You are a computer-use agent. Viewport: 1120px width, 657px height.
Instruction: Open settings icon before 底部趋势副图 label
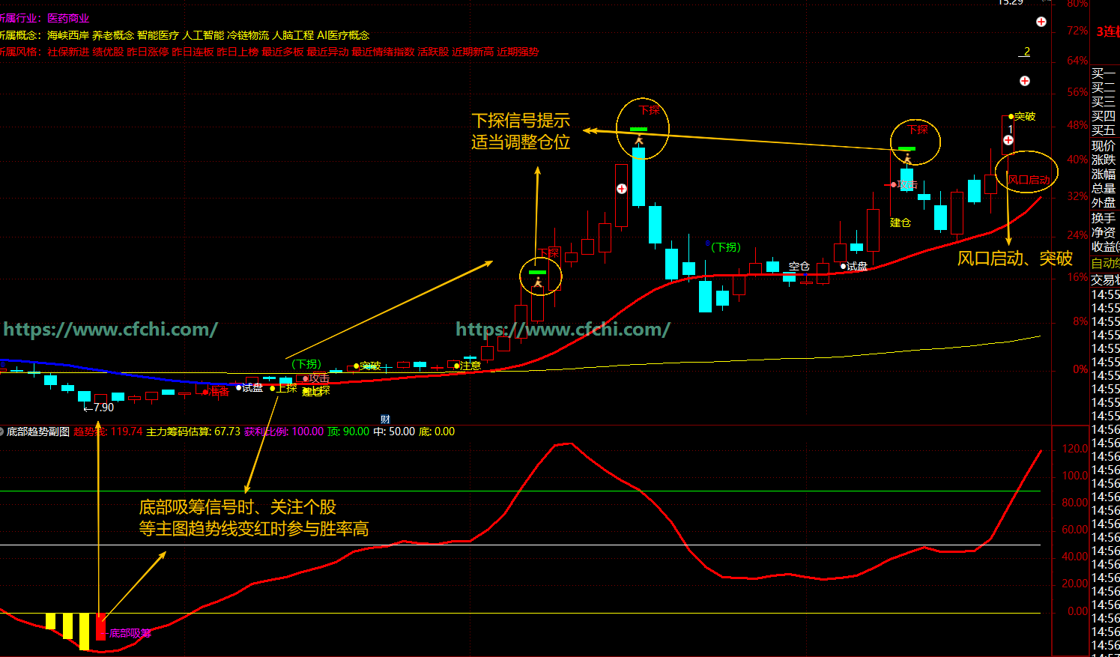[x=1, y=432]
